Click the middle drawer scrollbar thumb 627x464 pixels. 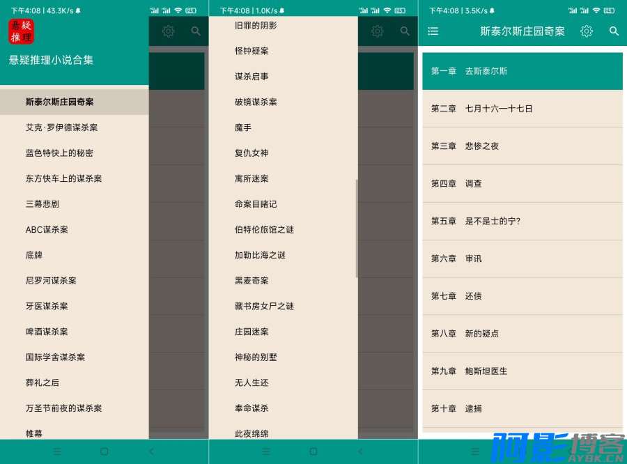tap(357, 229)
